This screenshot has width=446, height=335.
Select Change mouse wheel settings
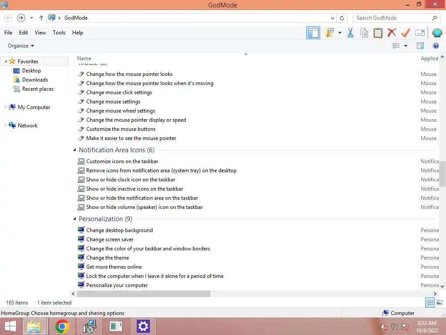pos(121,111)
